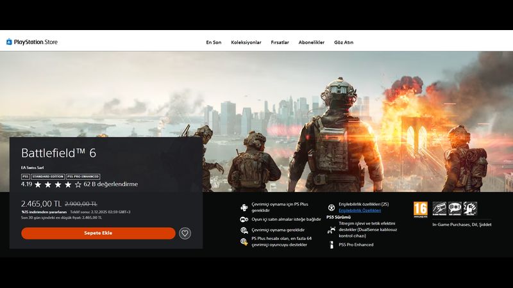Click the Battlefield 6 title
This screenshot has width=513, height=288.
[x=58, y=153]
